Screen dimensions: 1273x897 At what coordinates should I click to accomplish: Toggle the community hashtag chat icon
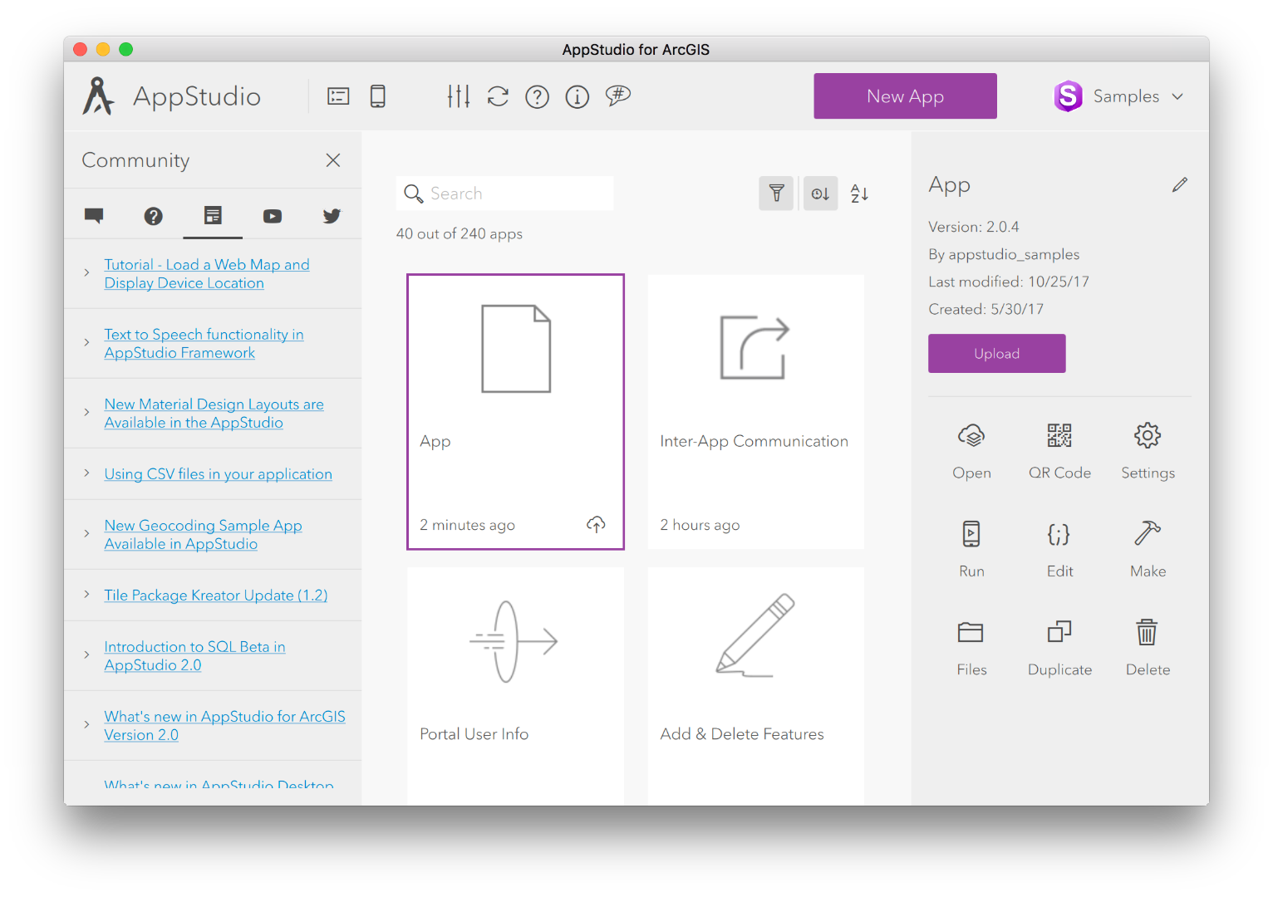pos(618,96)
